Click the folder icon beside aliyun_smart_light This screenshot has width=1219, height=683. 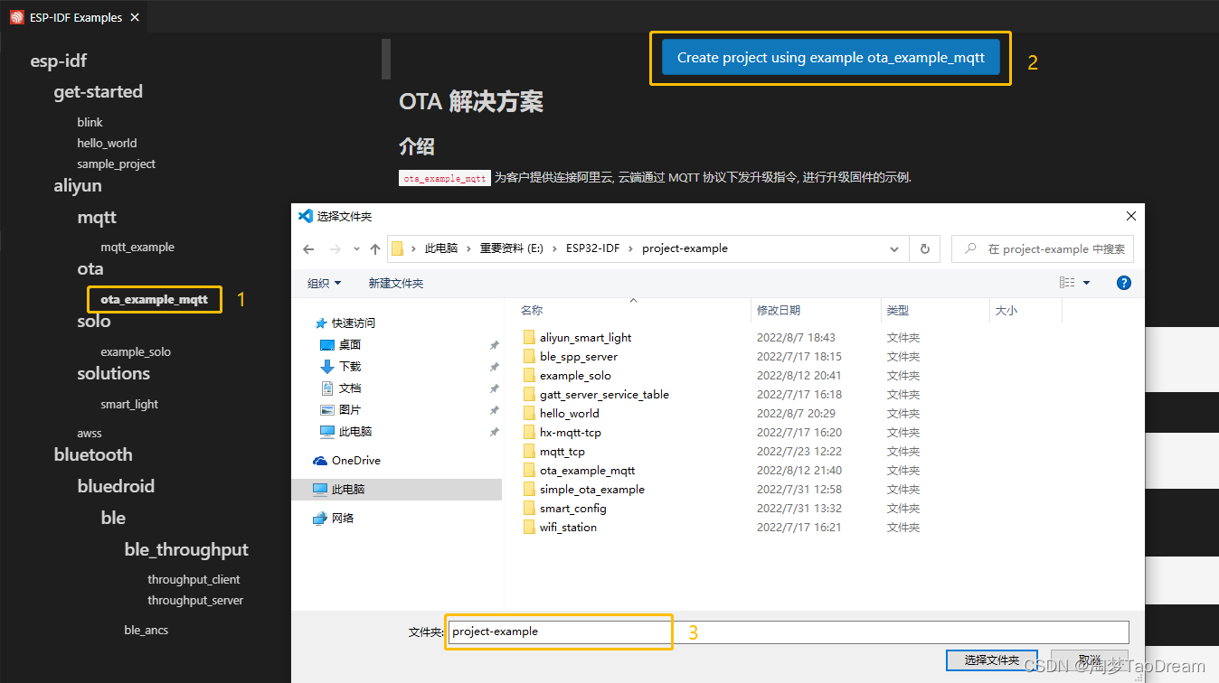pyautogui.click(x=529, y=337)
